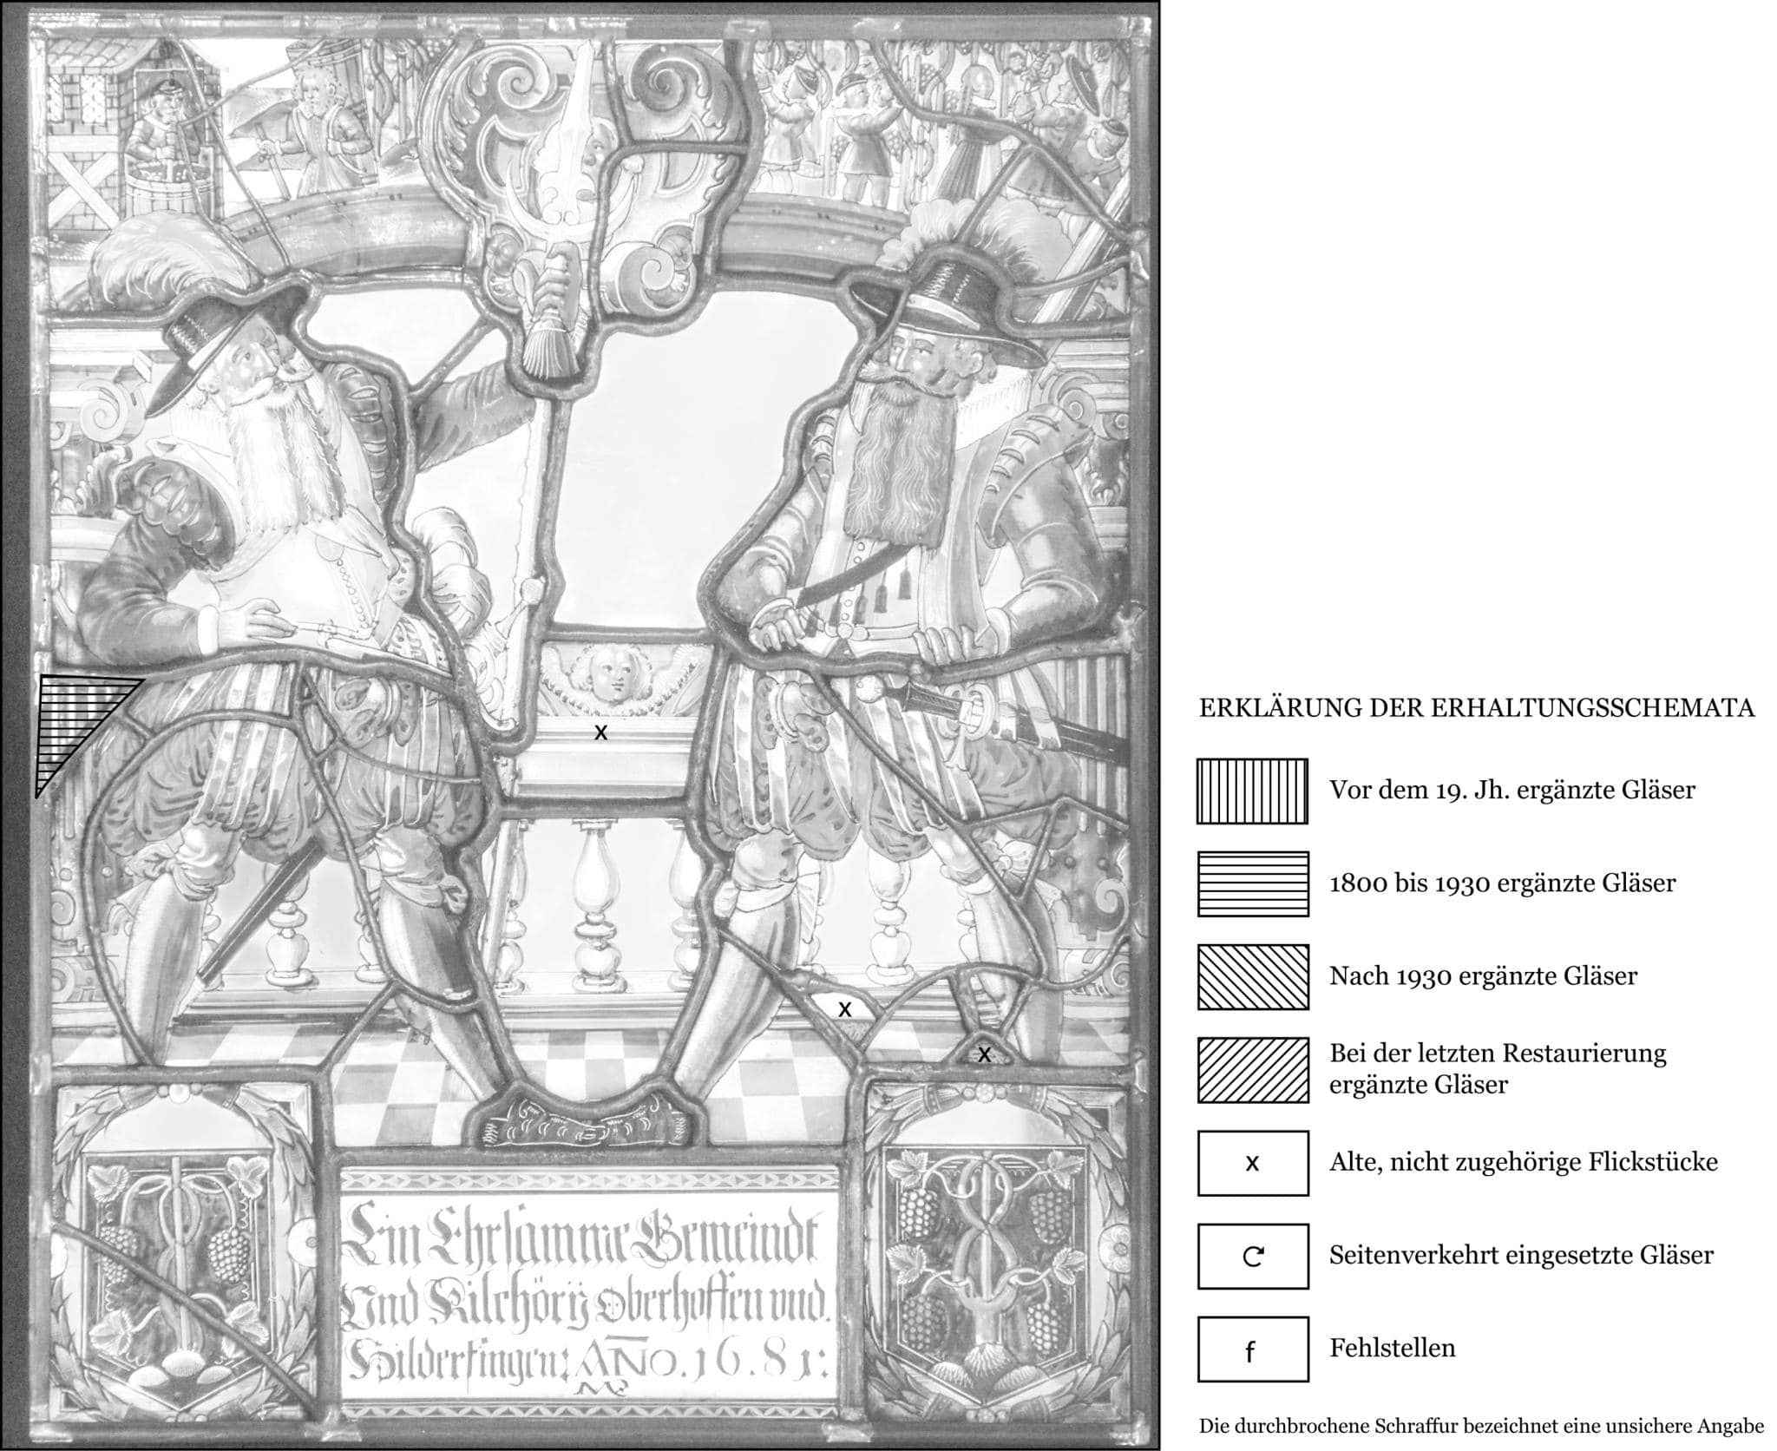Click the letzte Restaurierung hatched box

1252,1070
